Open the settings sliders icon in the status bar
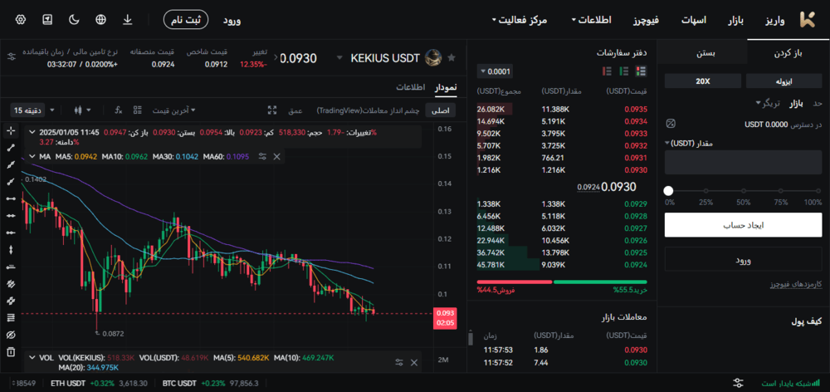Screen dimensions: 830x392 click(739, 383)
